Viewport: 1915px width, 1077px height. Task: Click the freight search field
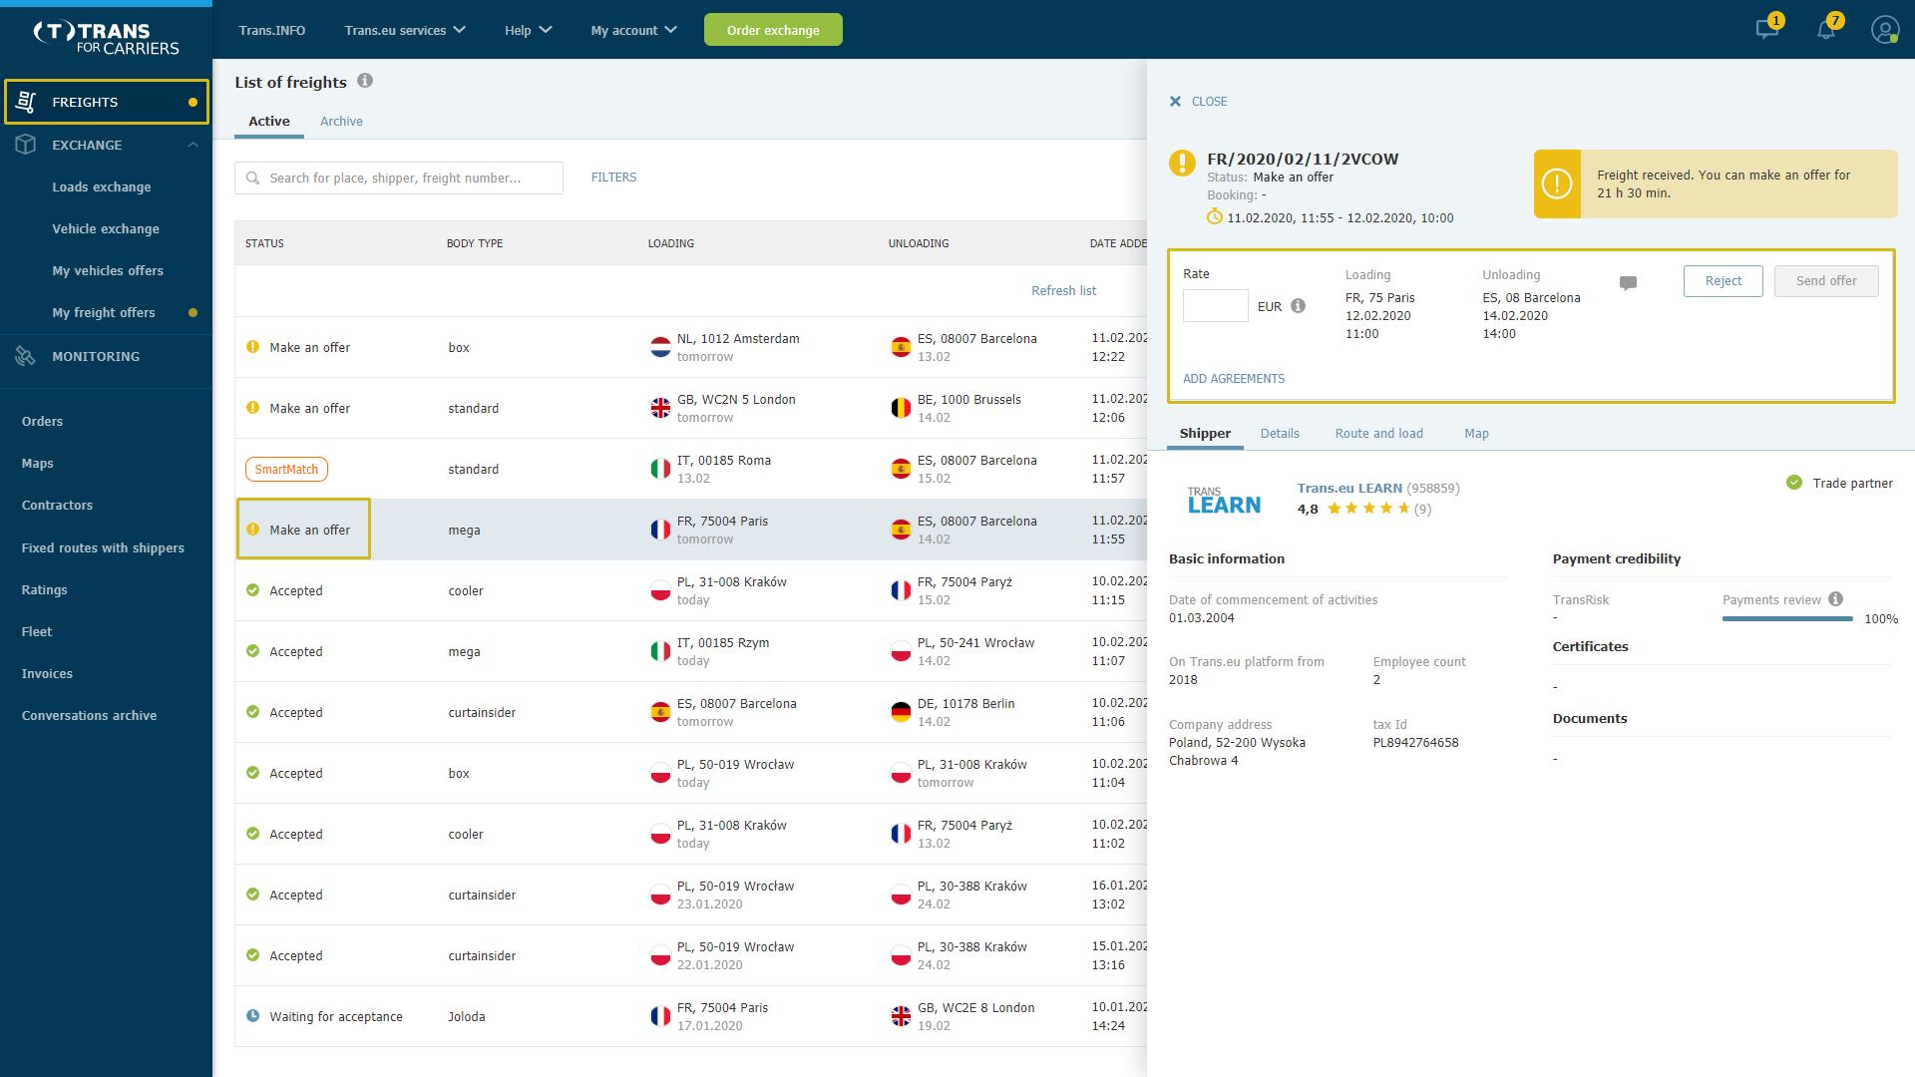point(399,179)
